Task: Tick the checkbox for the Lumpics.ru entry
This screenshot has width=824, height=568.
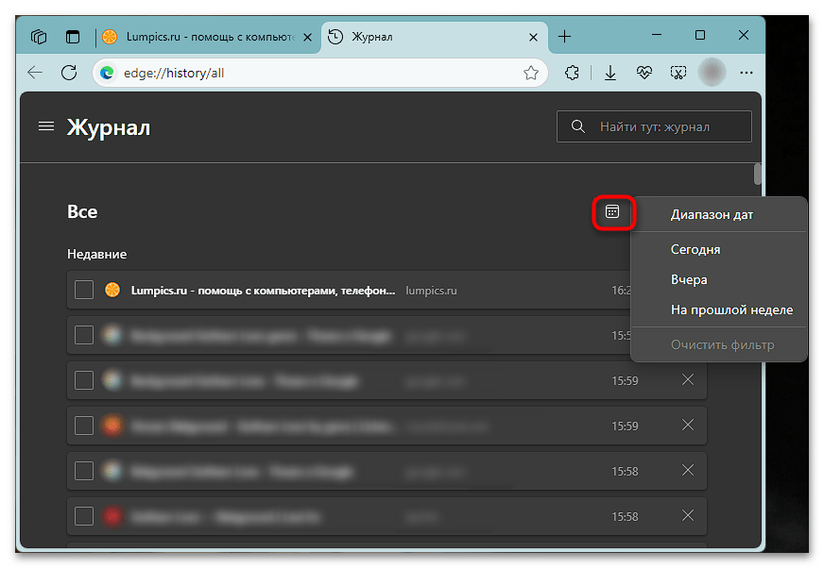Action: (84, 290)
